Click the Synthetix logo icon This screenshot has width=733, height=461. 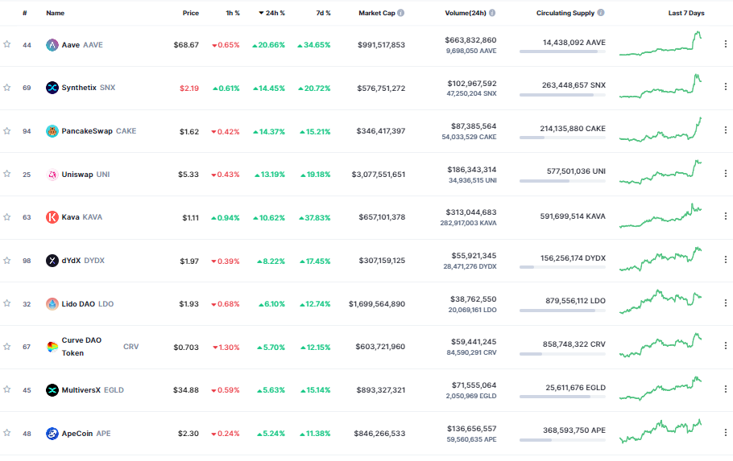[52, 88]
